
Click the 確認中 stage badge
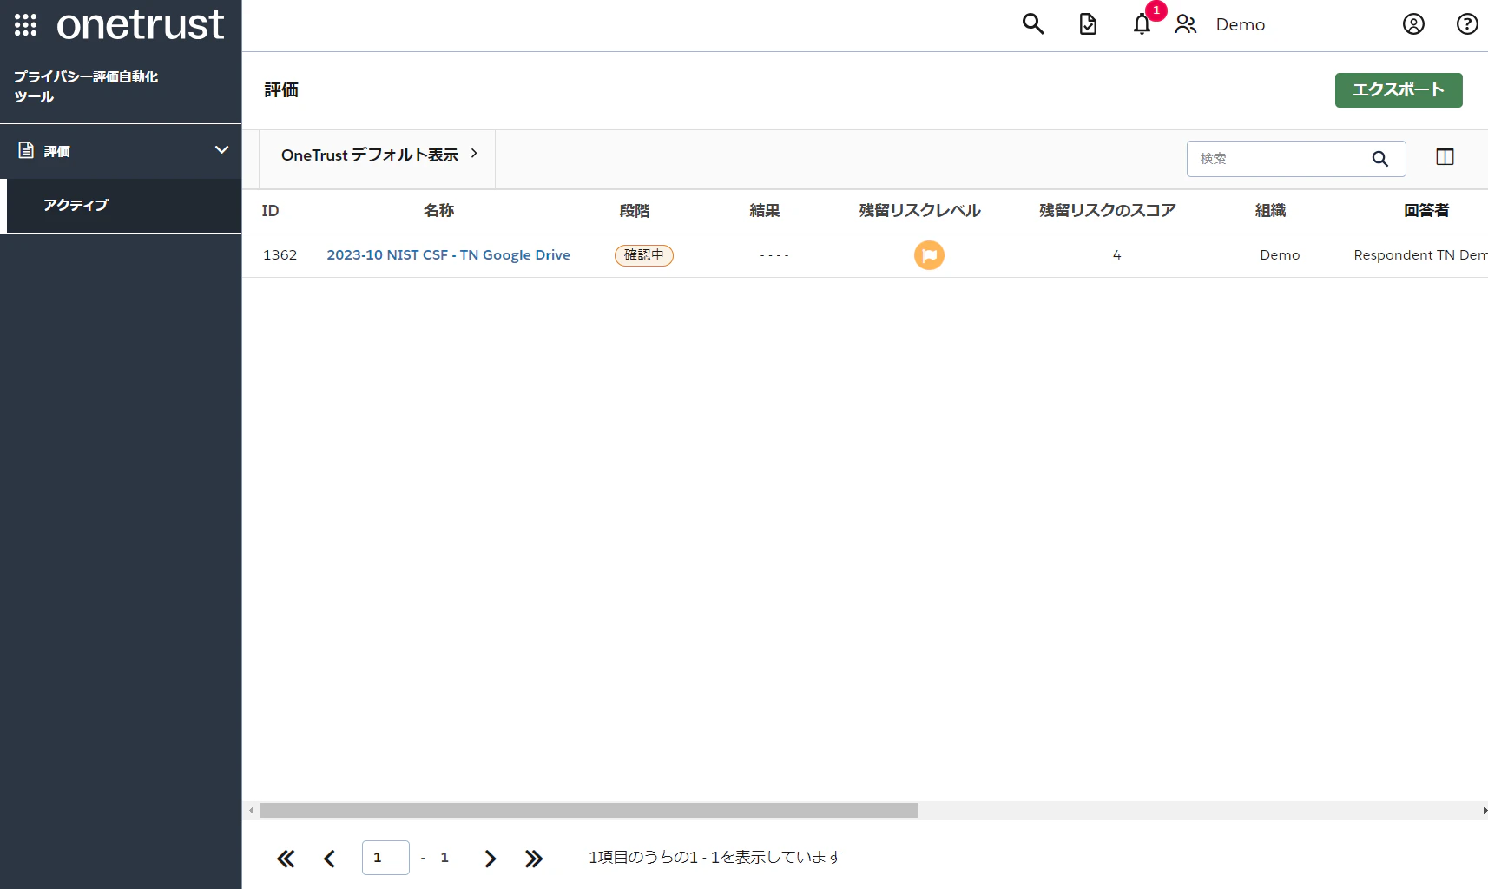(644, 255)
